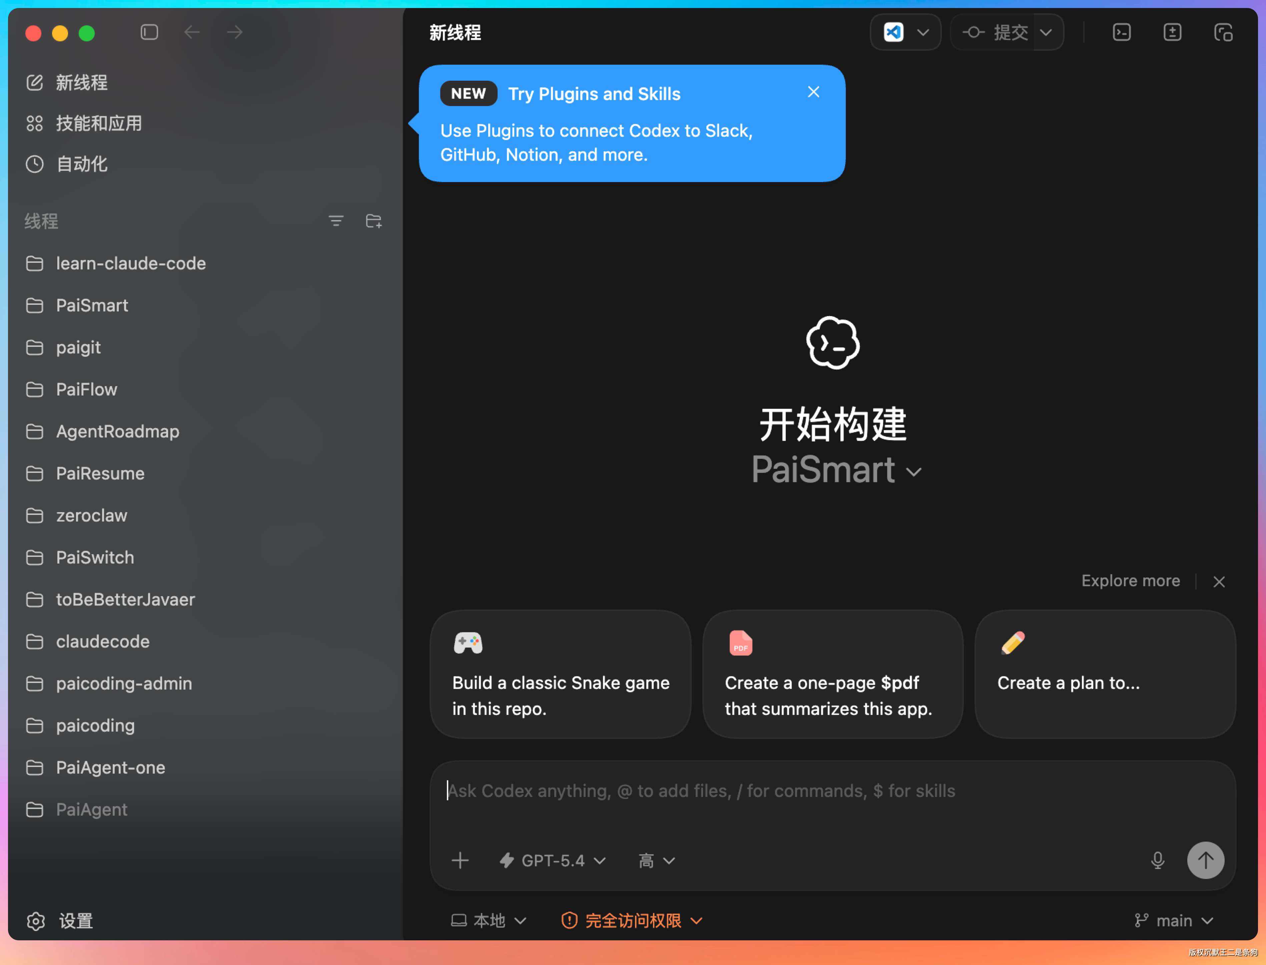This screenshot has height=965, width=1266.
Task: Click the diff panel icon in top toolbar
Action: pos(1172,32)
